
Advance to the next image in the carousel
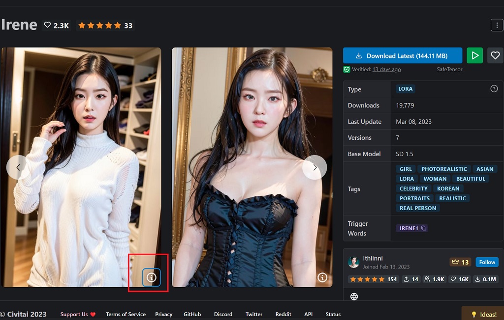click(x=315, y=167)
